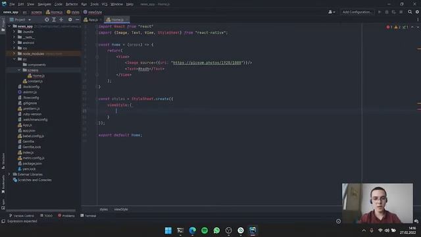Click the error count indicator in editor
The height and width of the screenshot is (237, 421).
(389, 27)
